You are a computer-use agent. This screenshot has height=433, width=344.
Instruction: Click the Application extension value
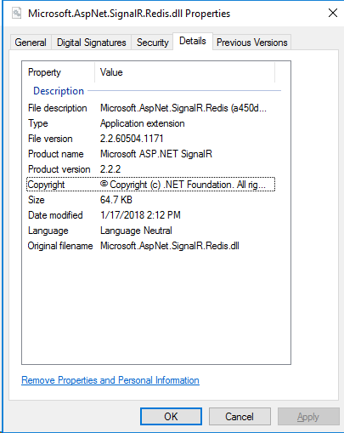[143, 123]
